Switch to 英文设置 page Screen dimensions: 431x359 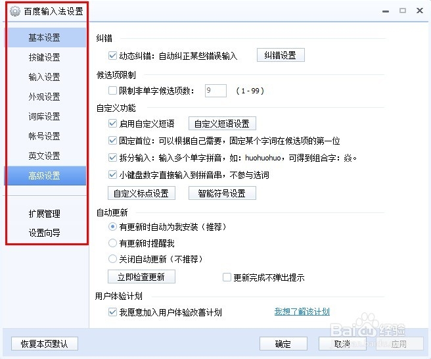pos(45,156)
